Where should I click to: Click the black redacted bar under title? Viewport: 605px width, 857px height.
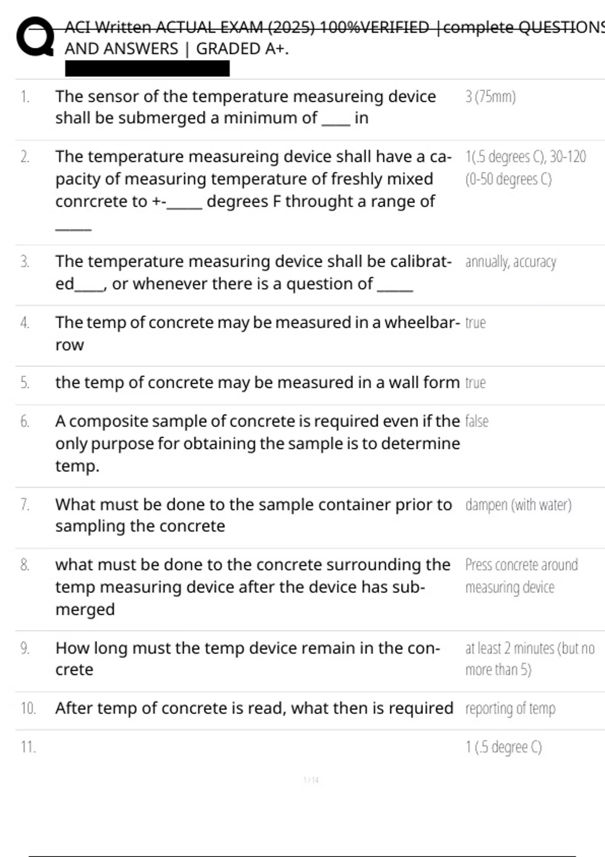tap(147, 68)
